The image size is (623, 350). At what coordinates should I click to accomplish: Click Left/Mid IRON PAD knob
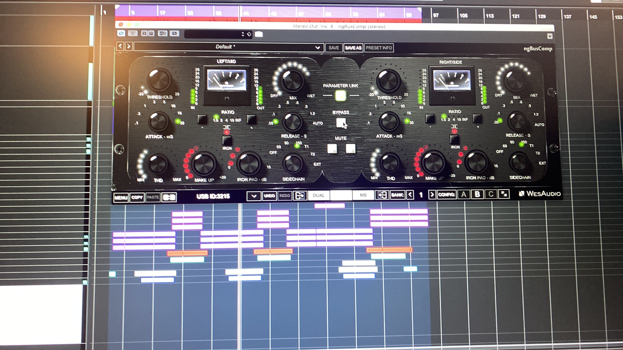tap(249, 163)
